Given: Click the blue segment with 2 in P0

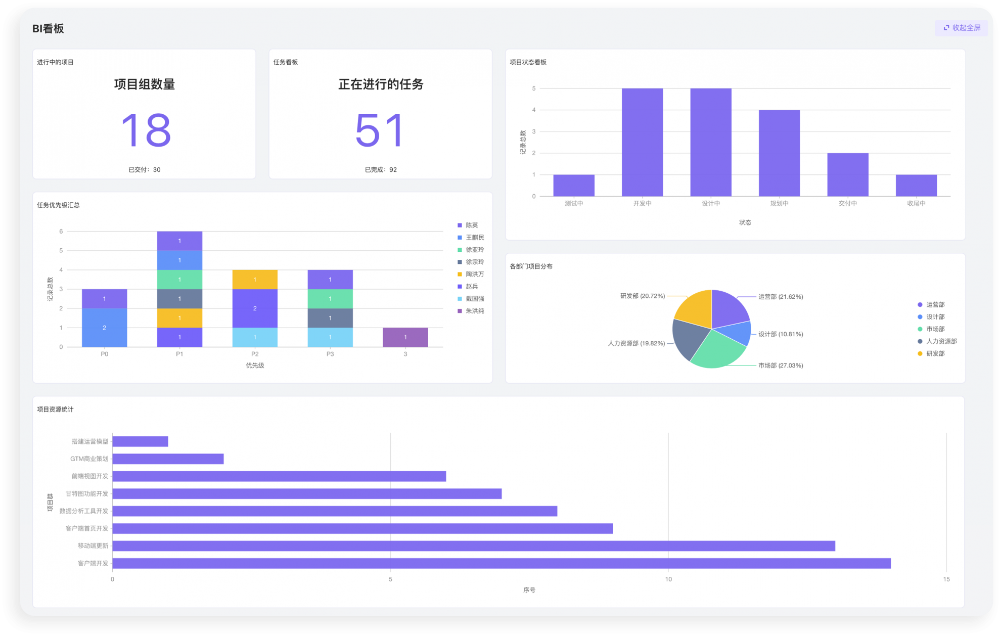Looking at the screenshot, I should pyautogui.click(x=104, y=328).
